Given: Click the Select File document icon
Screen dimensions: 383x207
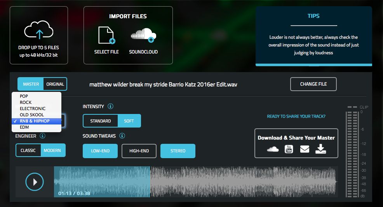Looking at the screenshot, I should pyautogui.click(x=106, y=35).
